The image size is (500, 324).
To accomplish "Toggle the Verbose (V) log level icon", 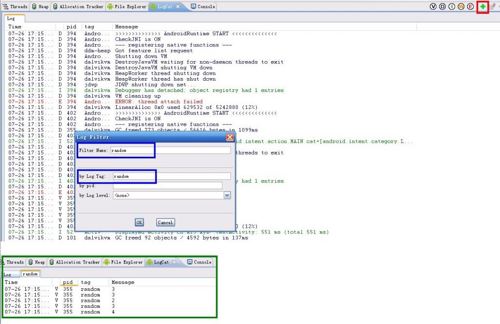I will tap(433, 7).
